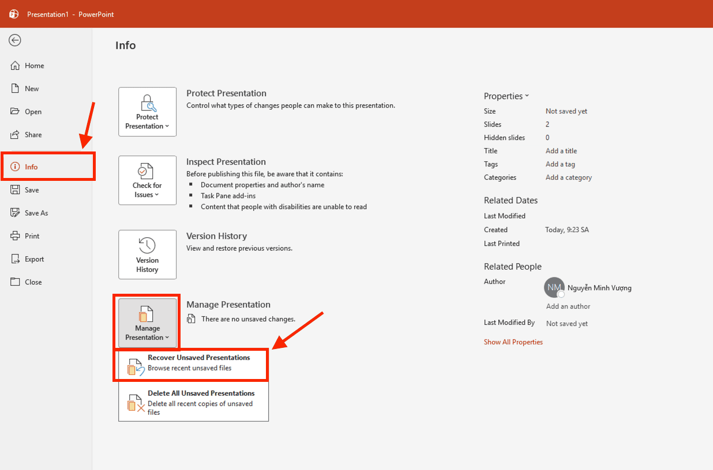Click the Related Dates heading
This screenshot has width=713, height=470.
511,200
